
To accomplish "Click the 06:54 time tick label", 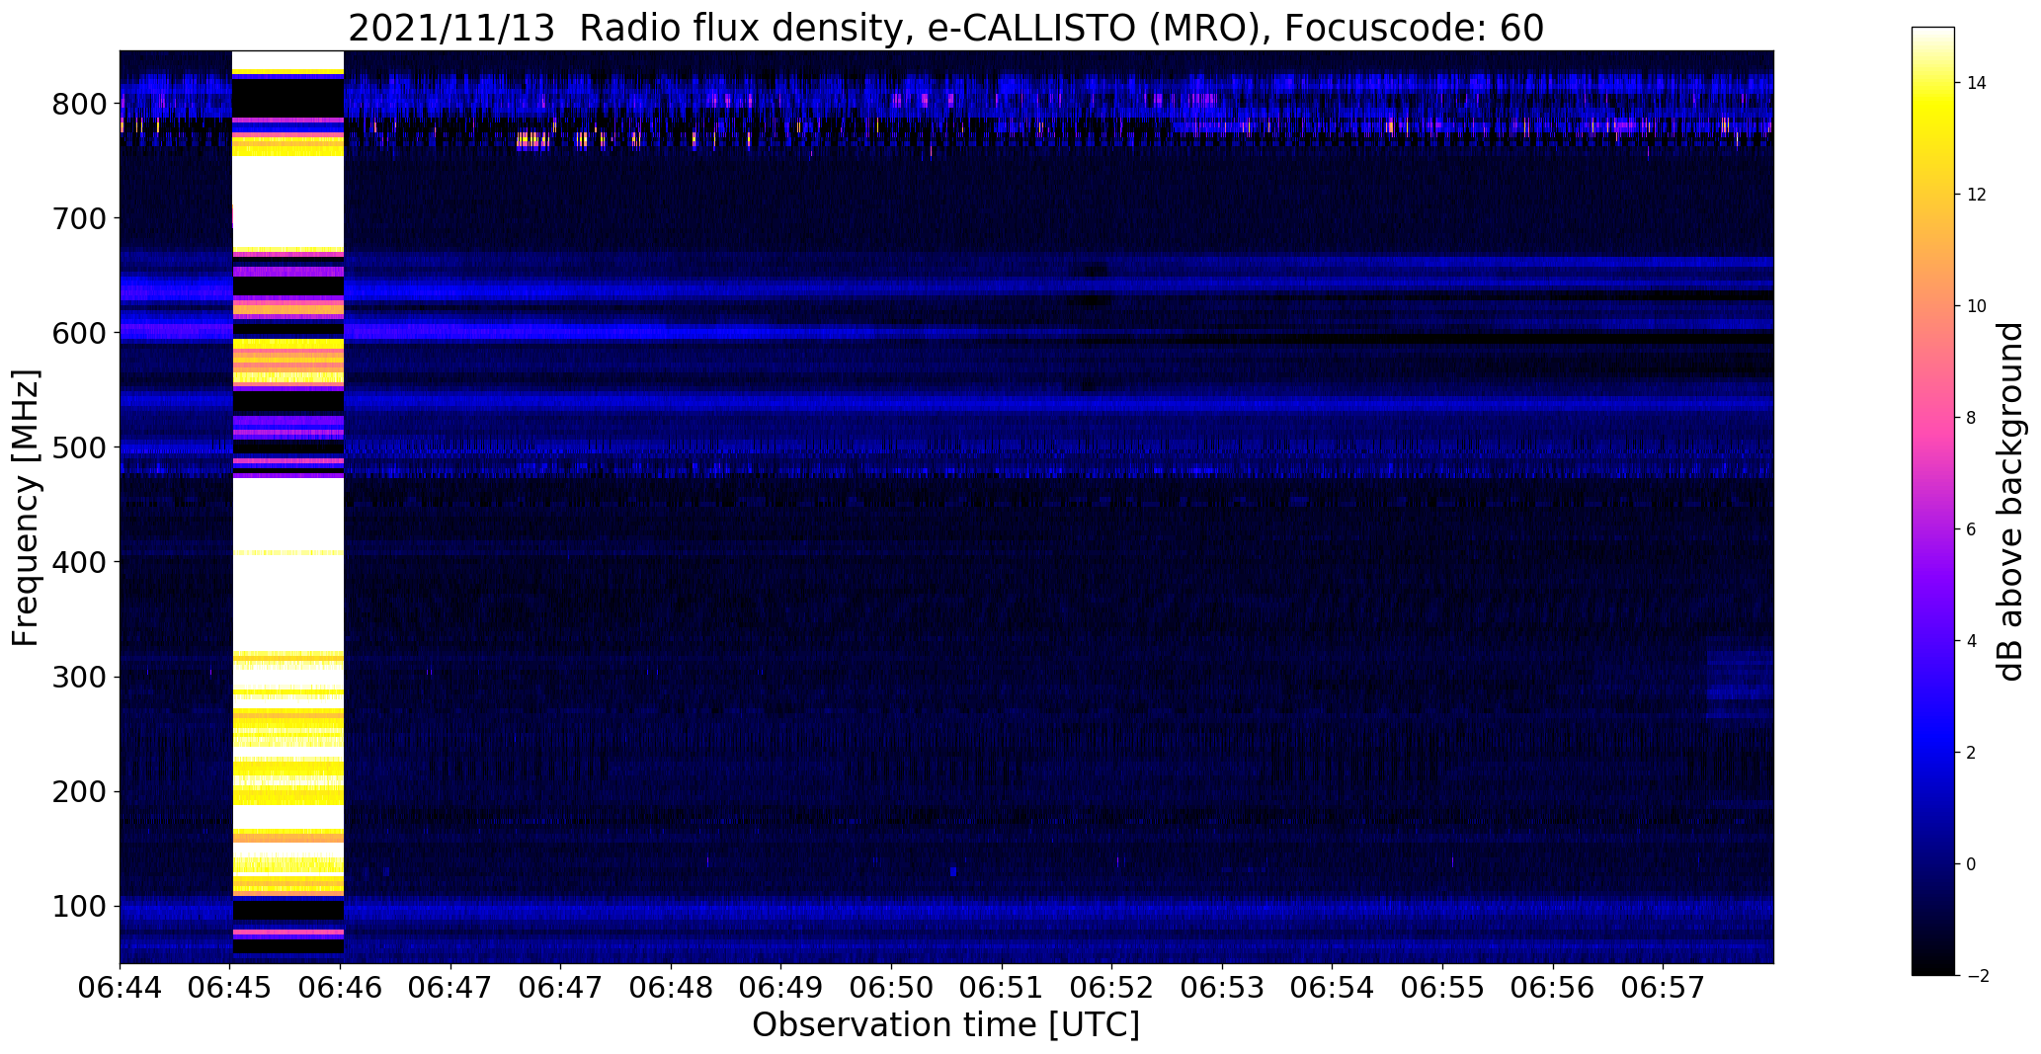I will 1333,989.
